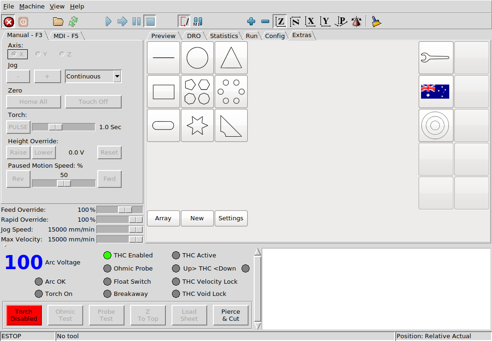Open a G-code file with folder icon
Viewport: 492px width, 341px height.
click(58, 22)
